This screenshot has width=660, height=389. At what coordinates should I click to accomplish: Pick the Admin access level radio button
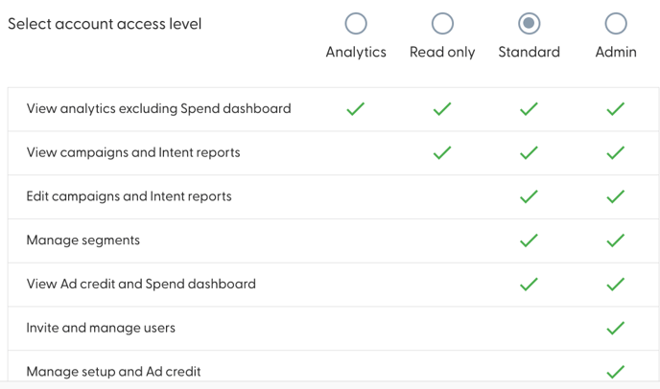[x=616, y=23]
